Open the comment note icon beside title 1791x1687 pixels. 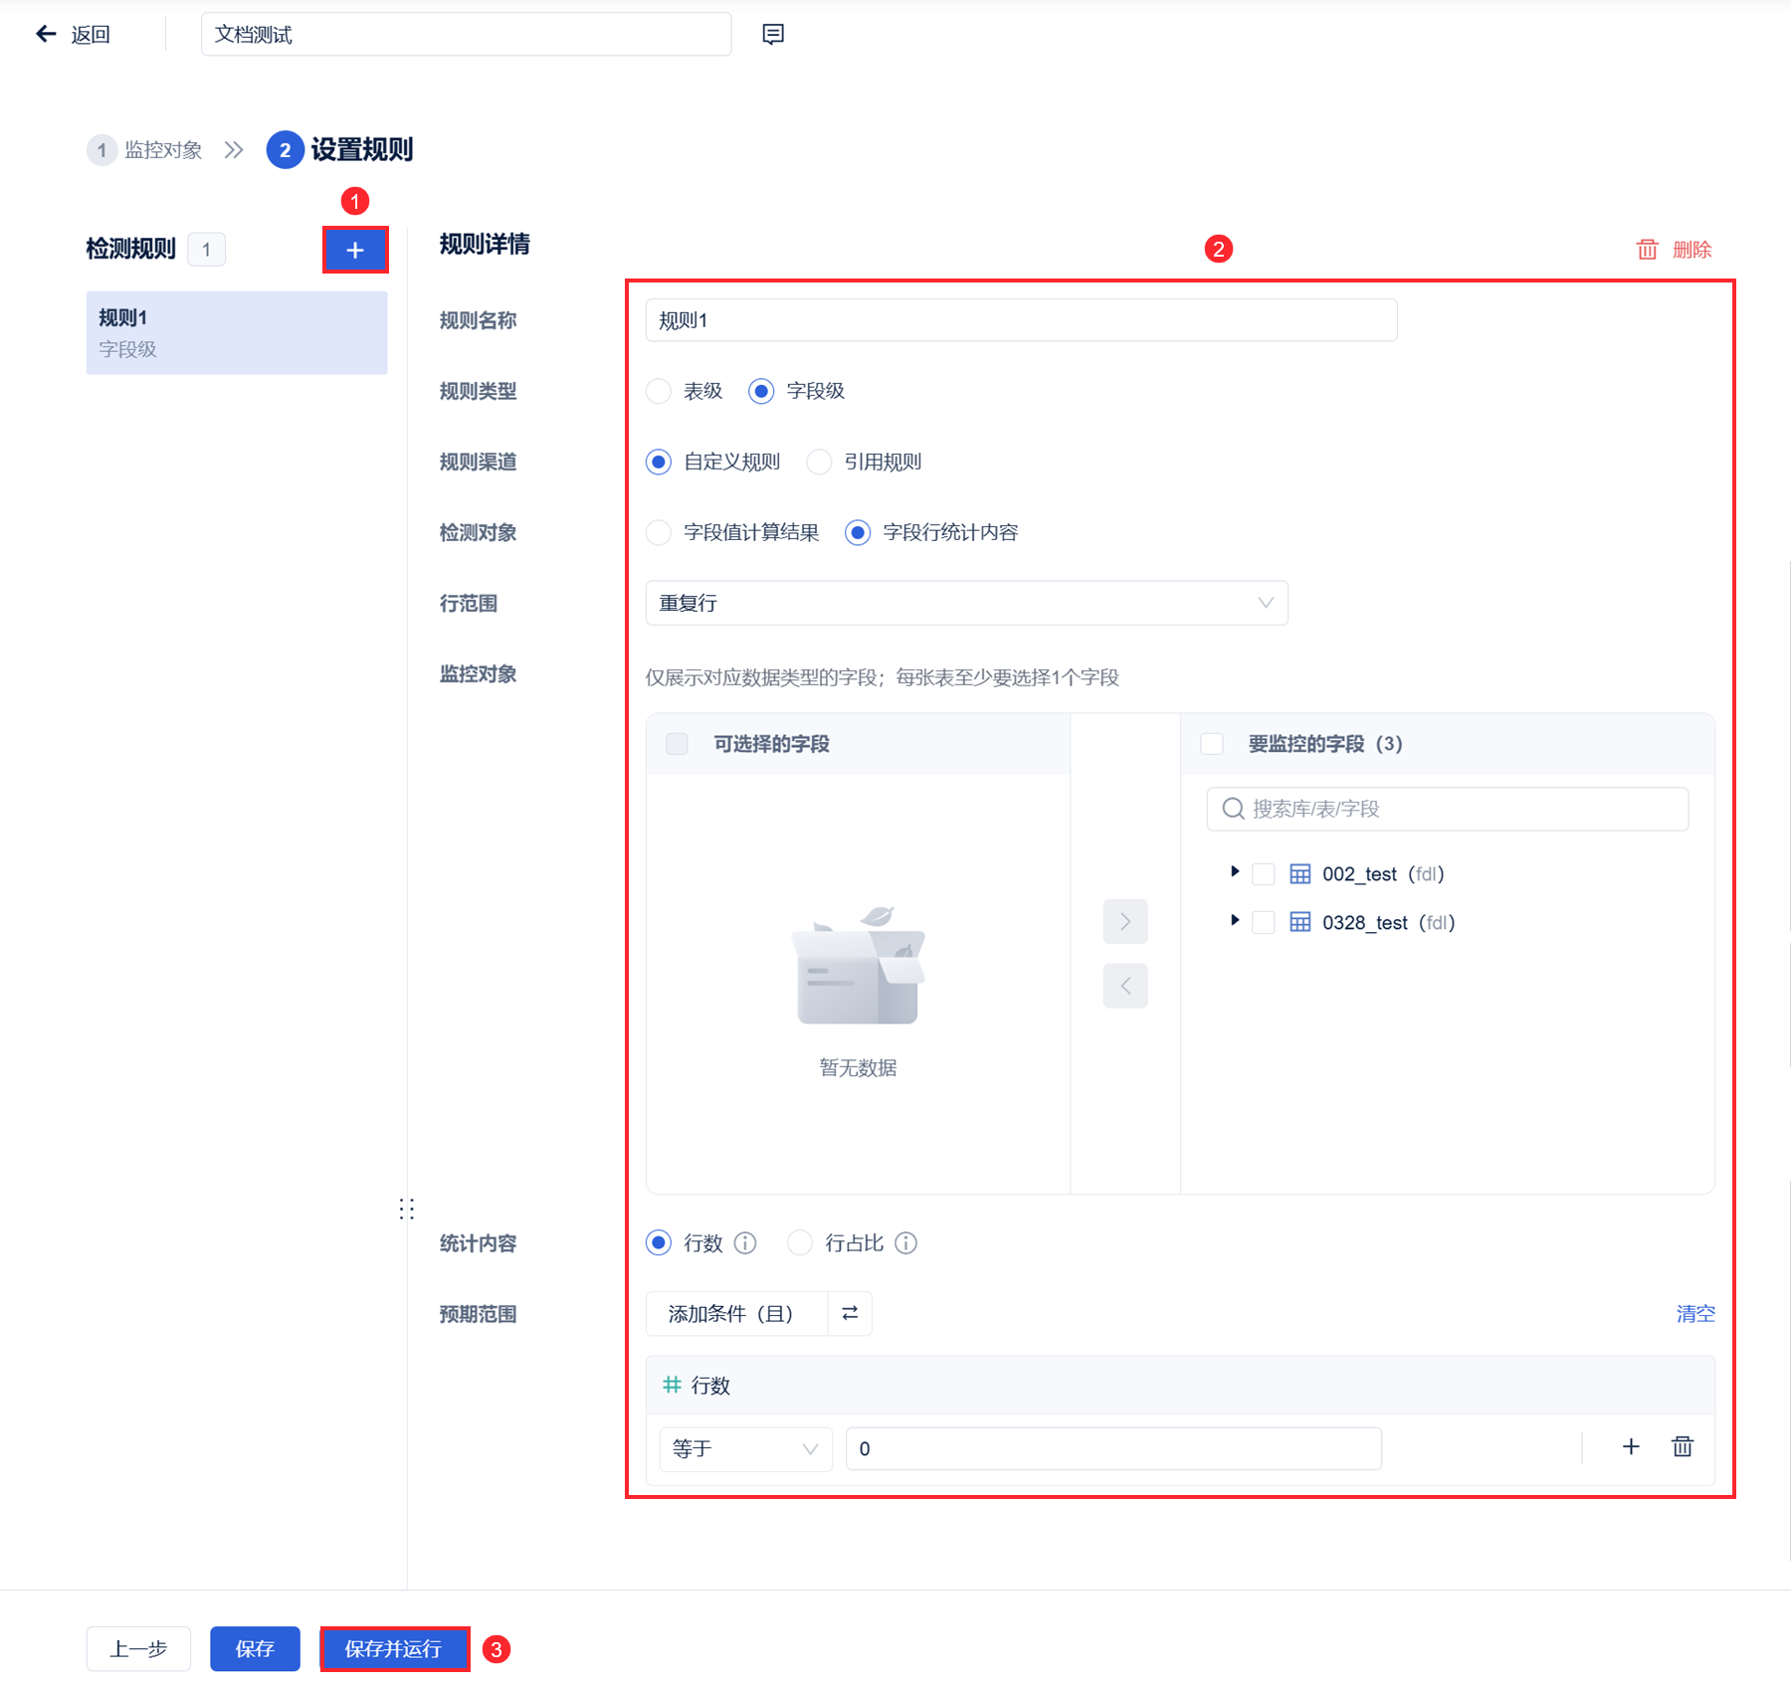773,35
